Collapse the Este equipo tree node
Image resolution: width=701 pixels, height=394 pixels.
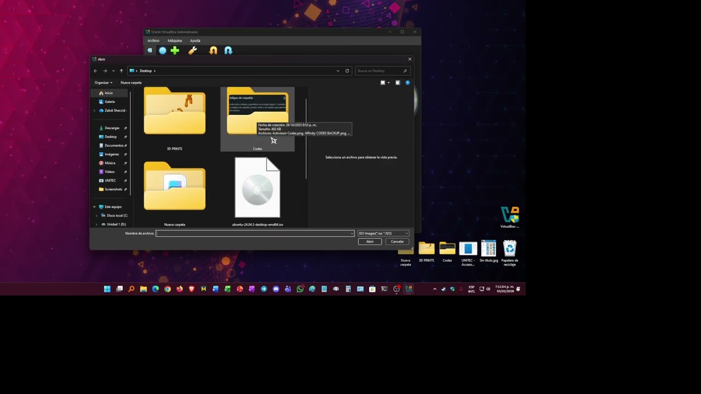(x=94, y=207)
